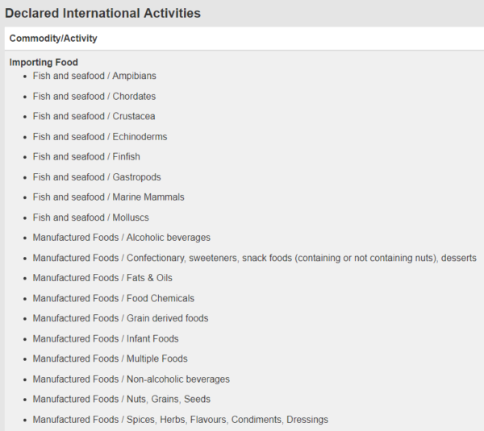Select Spices, Herbs, Flavours, Condiments, Dressings entry
Screen dimensions: 484x431
[x=180, y=420]
